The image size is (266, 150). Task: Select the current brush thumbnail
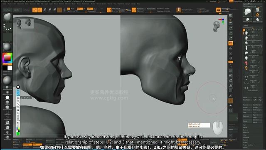point(7,17)
